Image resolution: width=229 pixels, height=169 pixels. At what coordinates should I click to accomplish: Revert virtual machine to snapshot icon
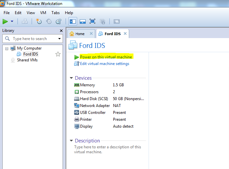[49, 22]
